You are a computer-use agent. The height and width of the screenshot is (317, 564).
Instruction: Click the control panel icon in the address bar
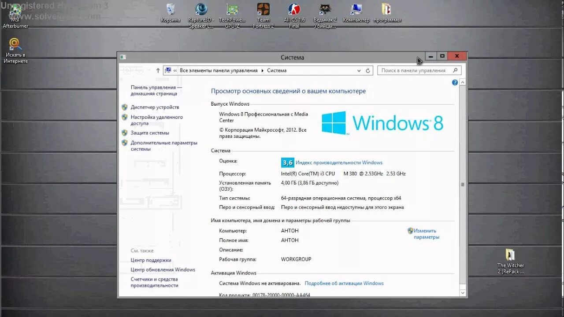coord(168,70)
